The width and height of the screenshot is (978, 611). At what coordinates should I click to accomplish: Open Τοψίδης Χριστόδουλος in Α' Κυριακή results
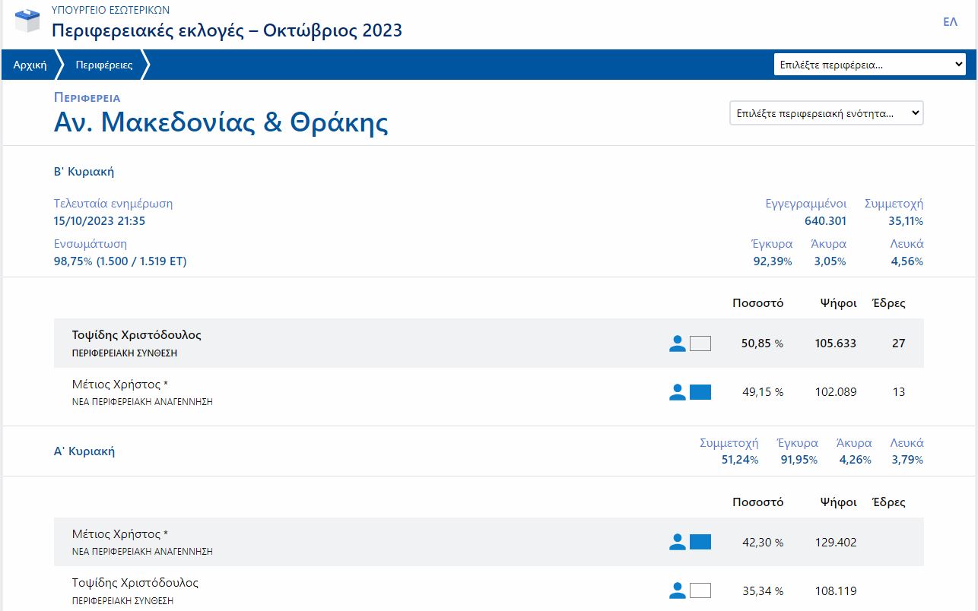pyautogui.click(x=135, y=583)
